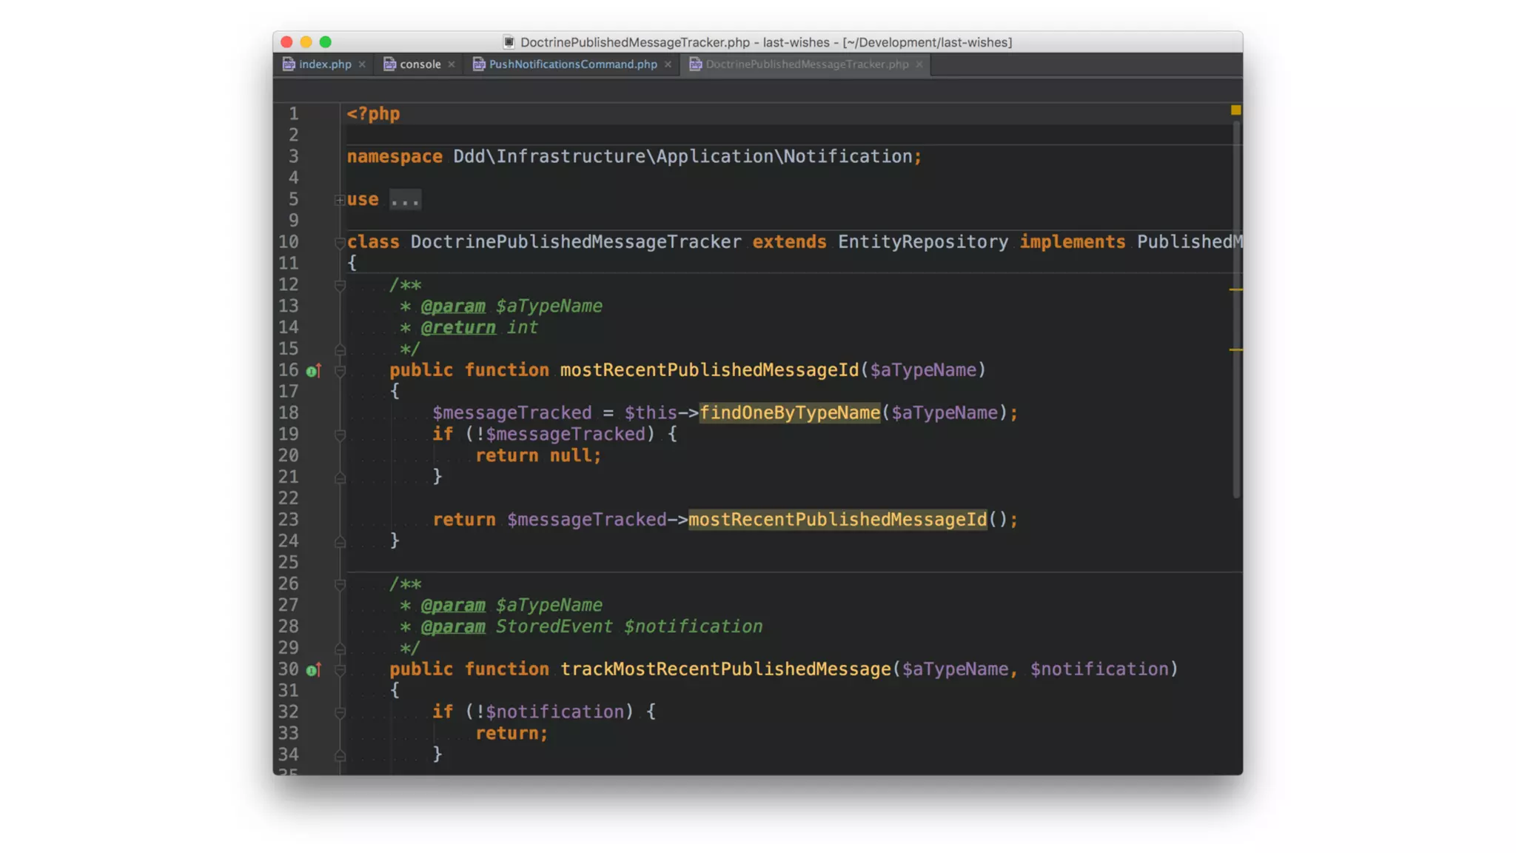This screenshot has height=853, width=1516.
Task: Close the index.php tab
Action: pyautogui.click(x=362, y=64)
